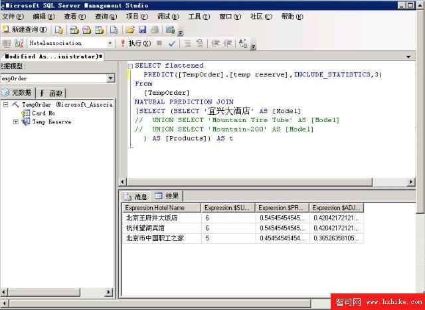Switch to the 元数据 (Metadata) tab
This screenshot has height=310, width=425.
17,93
